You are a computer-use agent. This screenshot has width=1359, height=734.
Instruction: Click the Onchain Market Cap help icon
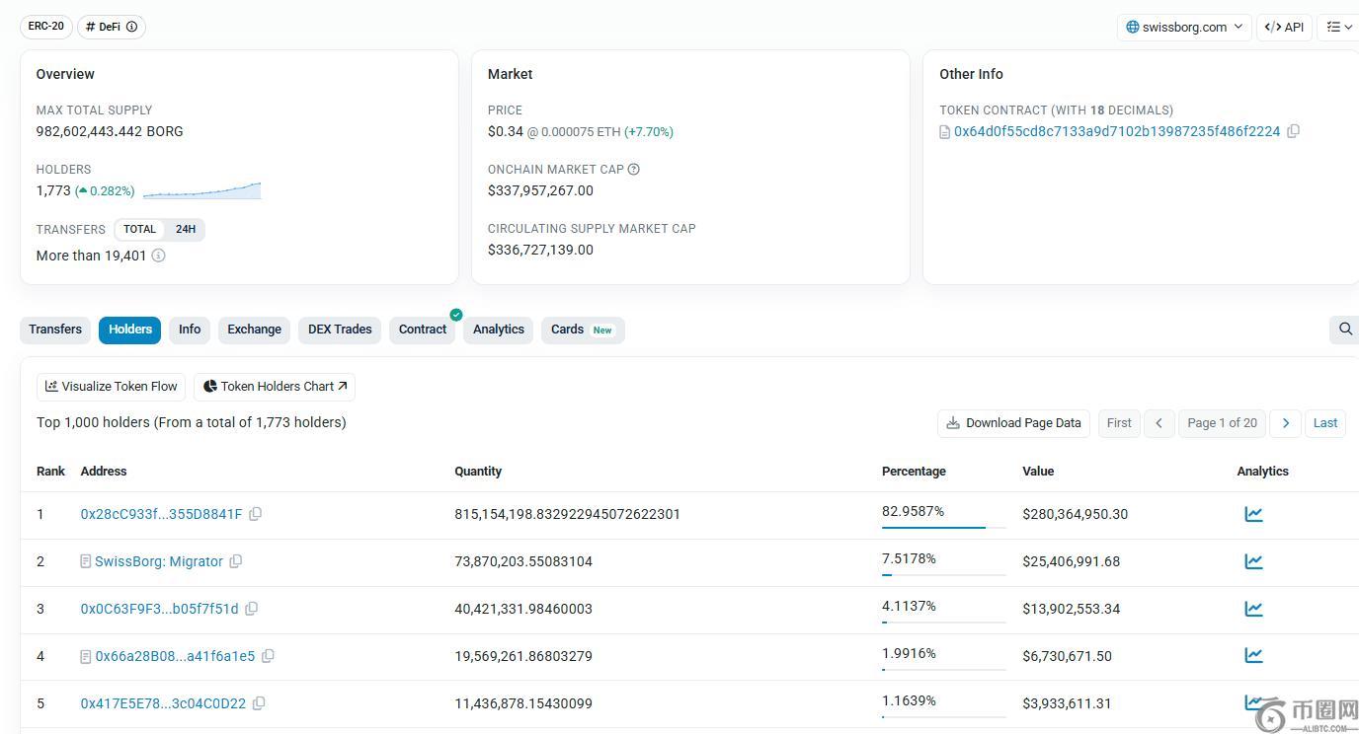(634, 170)
